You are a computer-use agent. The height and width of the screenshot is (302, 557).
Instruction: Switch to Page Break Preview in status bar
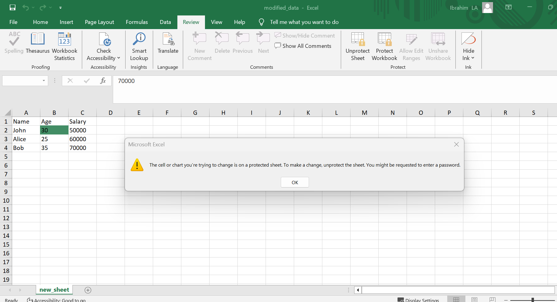pos(492,300)
